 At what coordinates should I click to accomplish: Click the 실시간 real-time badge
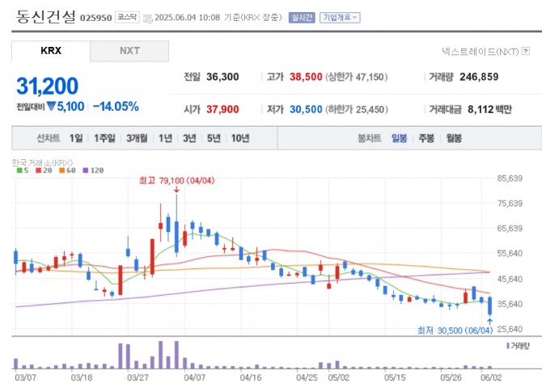(x=302, y=17)
